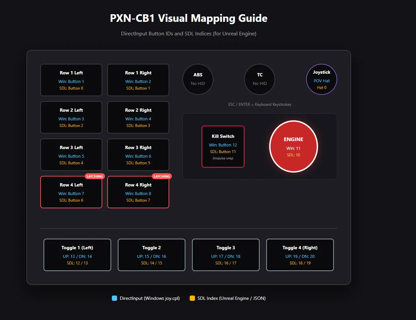Click 'SDL: 14 / 15' text

coord(151,263)
